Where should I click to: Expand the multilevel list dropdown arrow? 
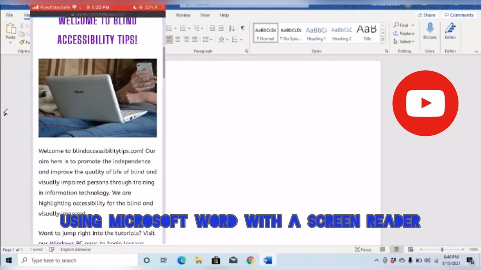(x=203, y=28)
